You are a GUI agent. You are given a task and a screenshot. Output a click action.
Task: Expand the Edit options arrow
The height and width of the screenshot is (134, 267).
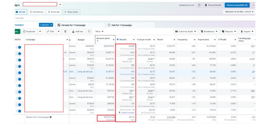[59, 31]
